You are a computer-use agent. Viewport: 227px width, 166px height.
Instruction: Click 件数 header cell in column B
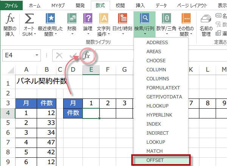tap(47, 103)
